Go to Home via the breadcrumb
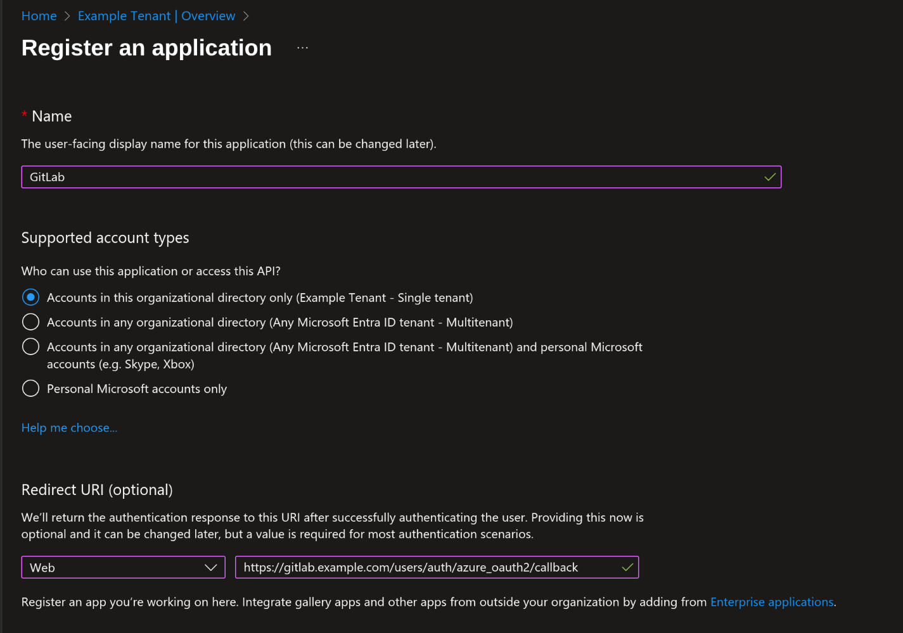This screenshot has height=633, width=903. pyautogui.click(x=39, y=16)
